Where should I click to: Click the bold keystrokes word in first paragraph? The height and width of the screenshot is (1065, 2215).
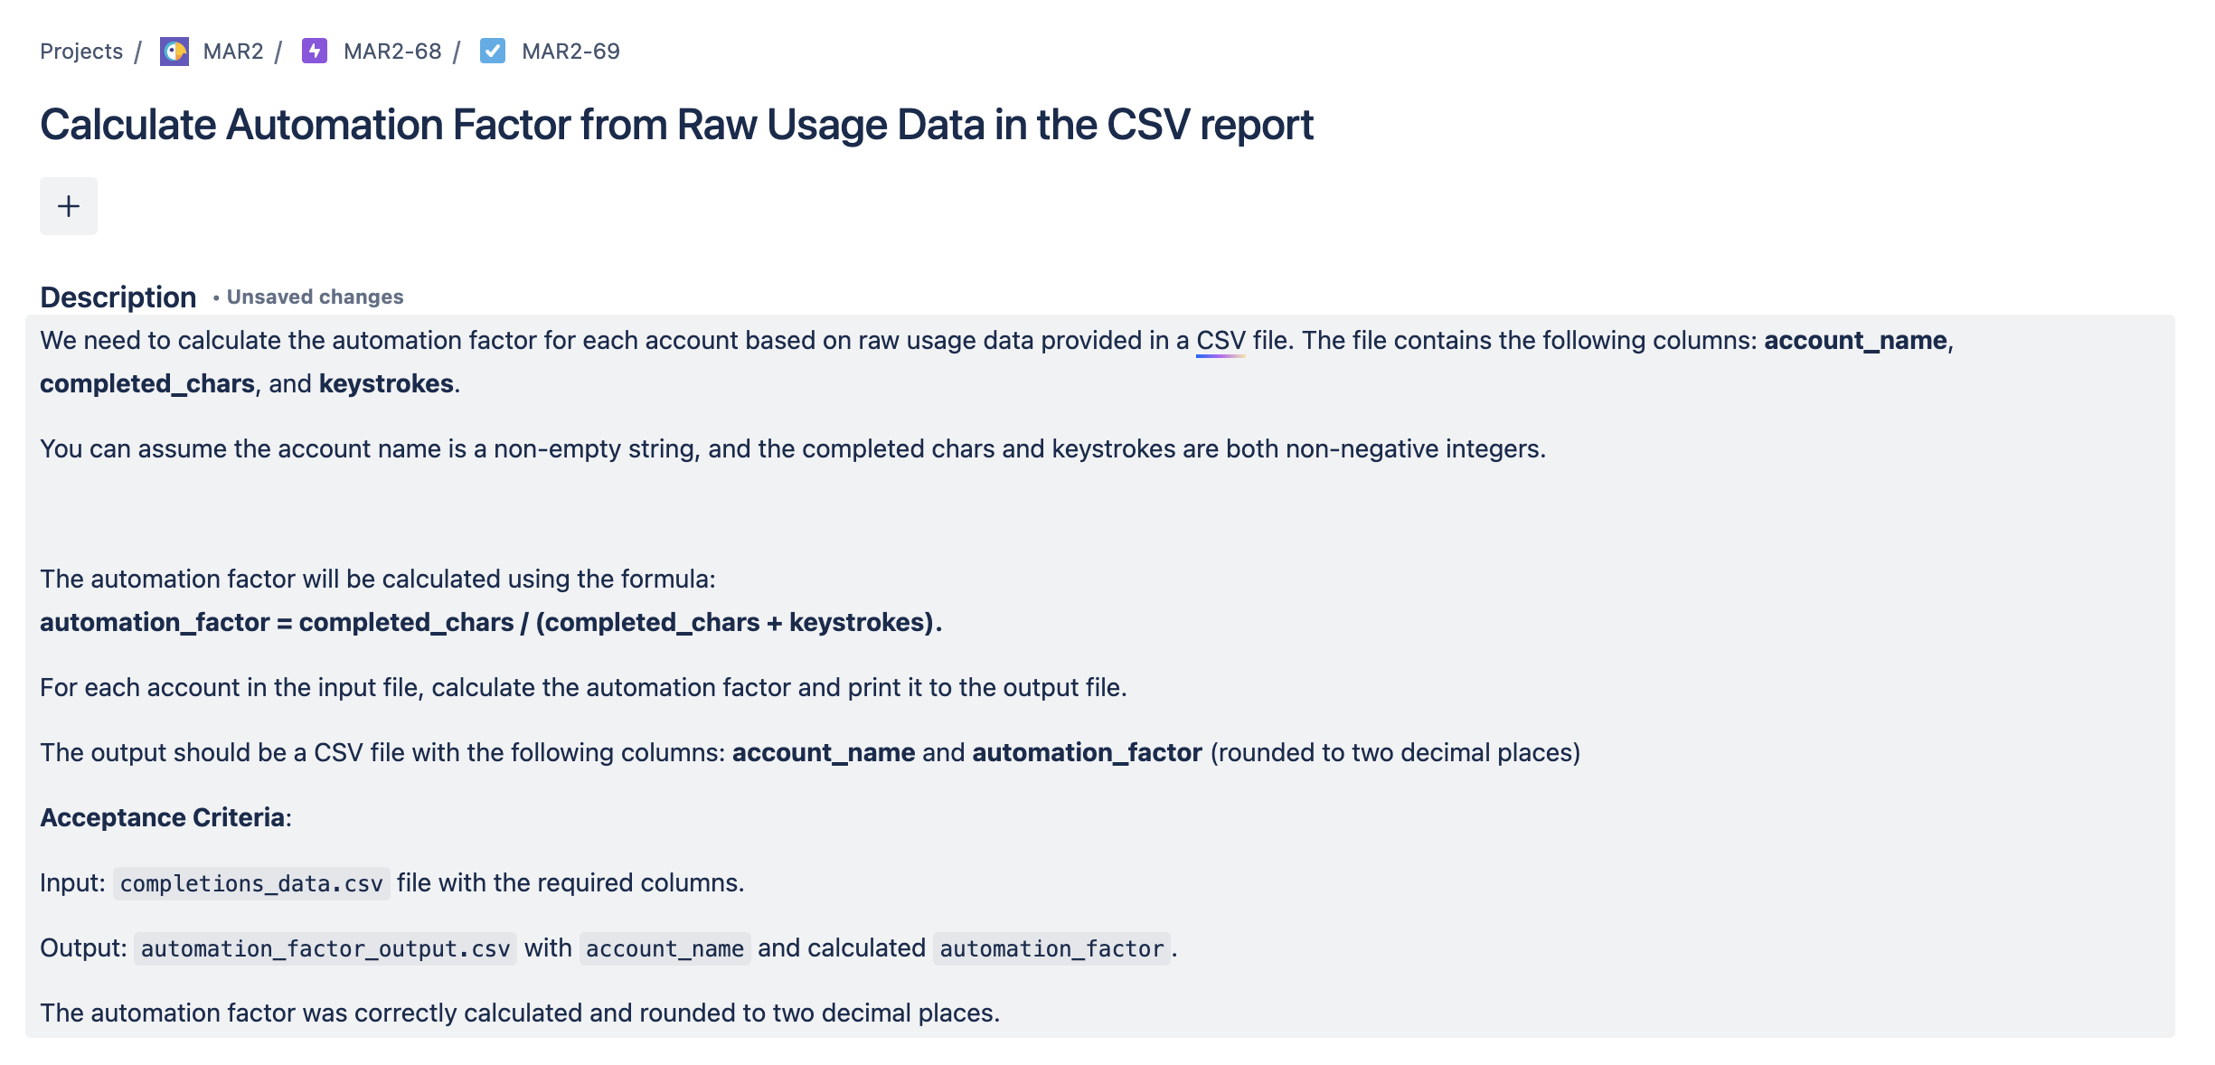pos(386,384)
